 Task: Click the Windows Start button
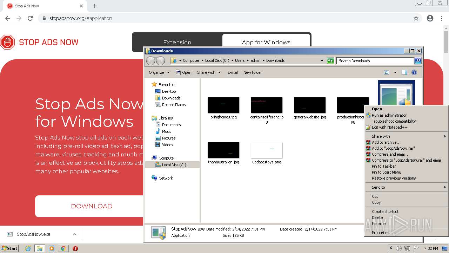point(9,248)
